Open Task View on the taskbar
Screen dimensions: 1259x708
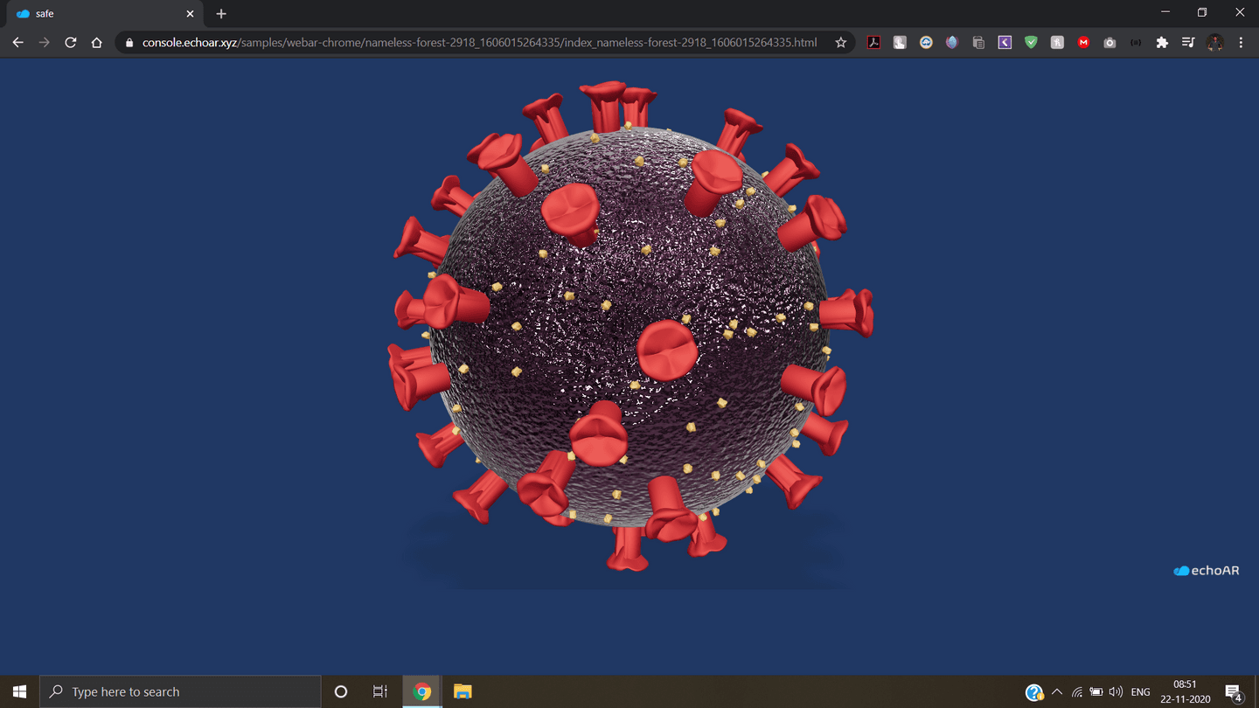pos(380,691)
